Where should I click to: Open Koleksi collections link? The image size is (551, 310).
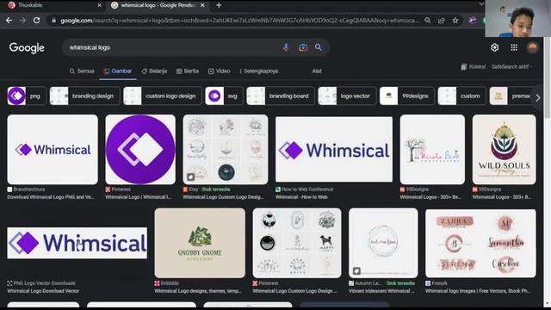[x=474, y=66]
